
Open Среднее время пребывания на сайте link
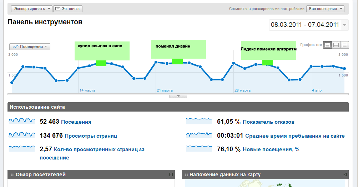point(295,136)
